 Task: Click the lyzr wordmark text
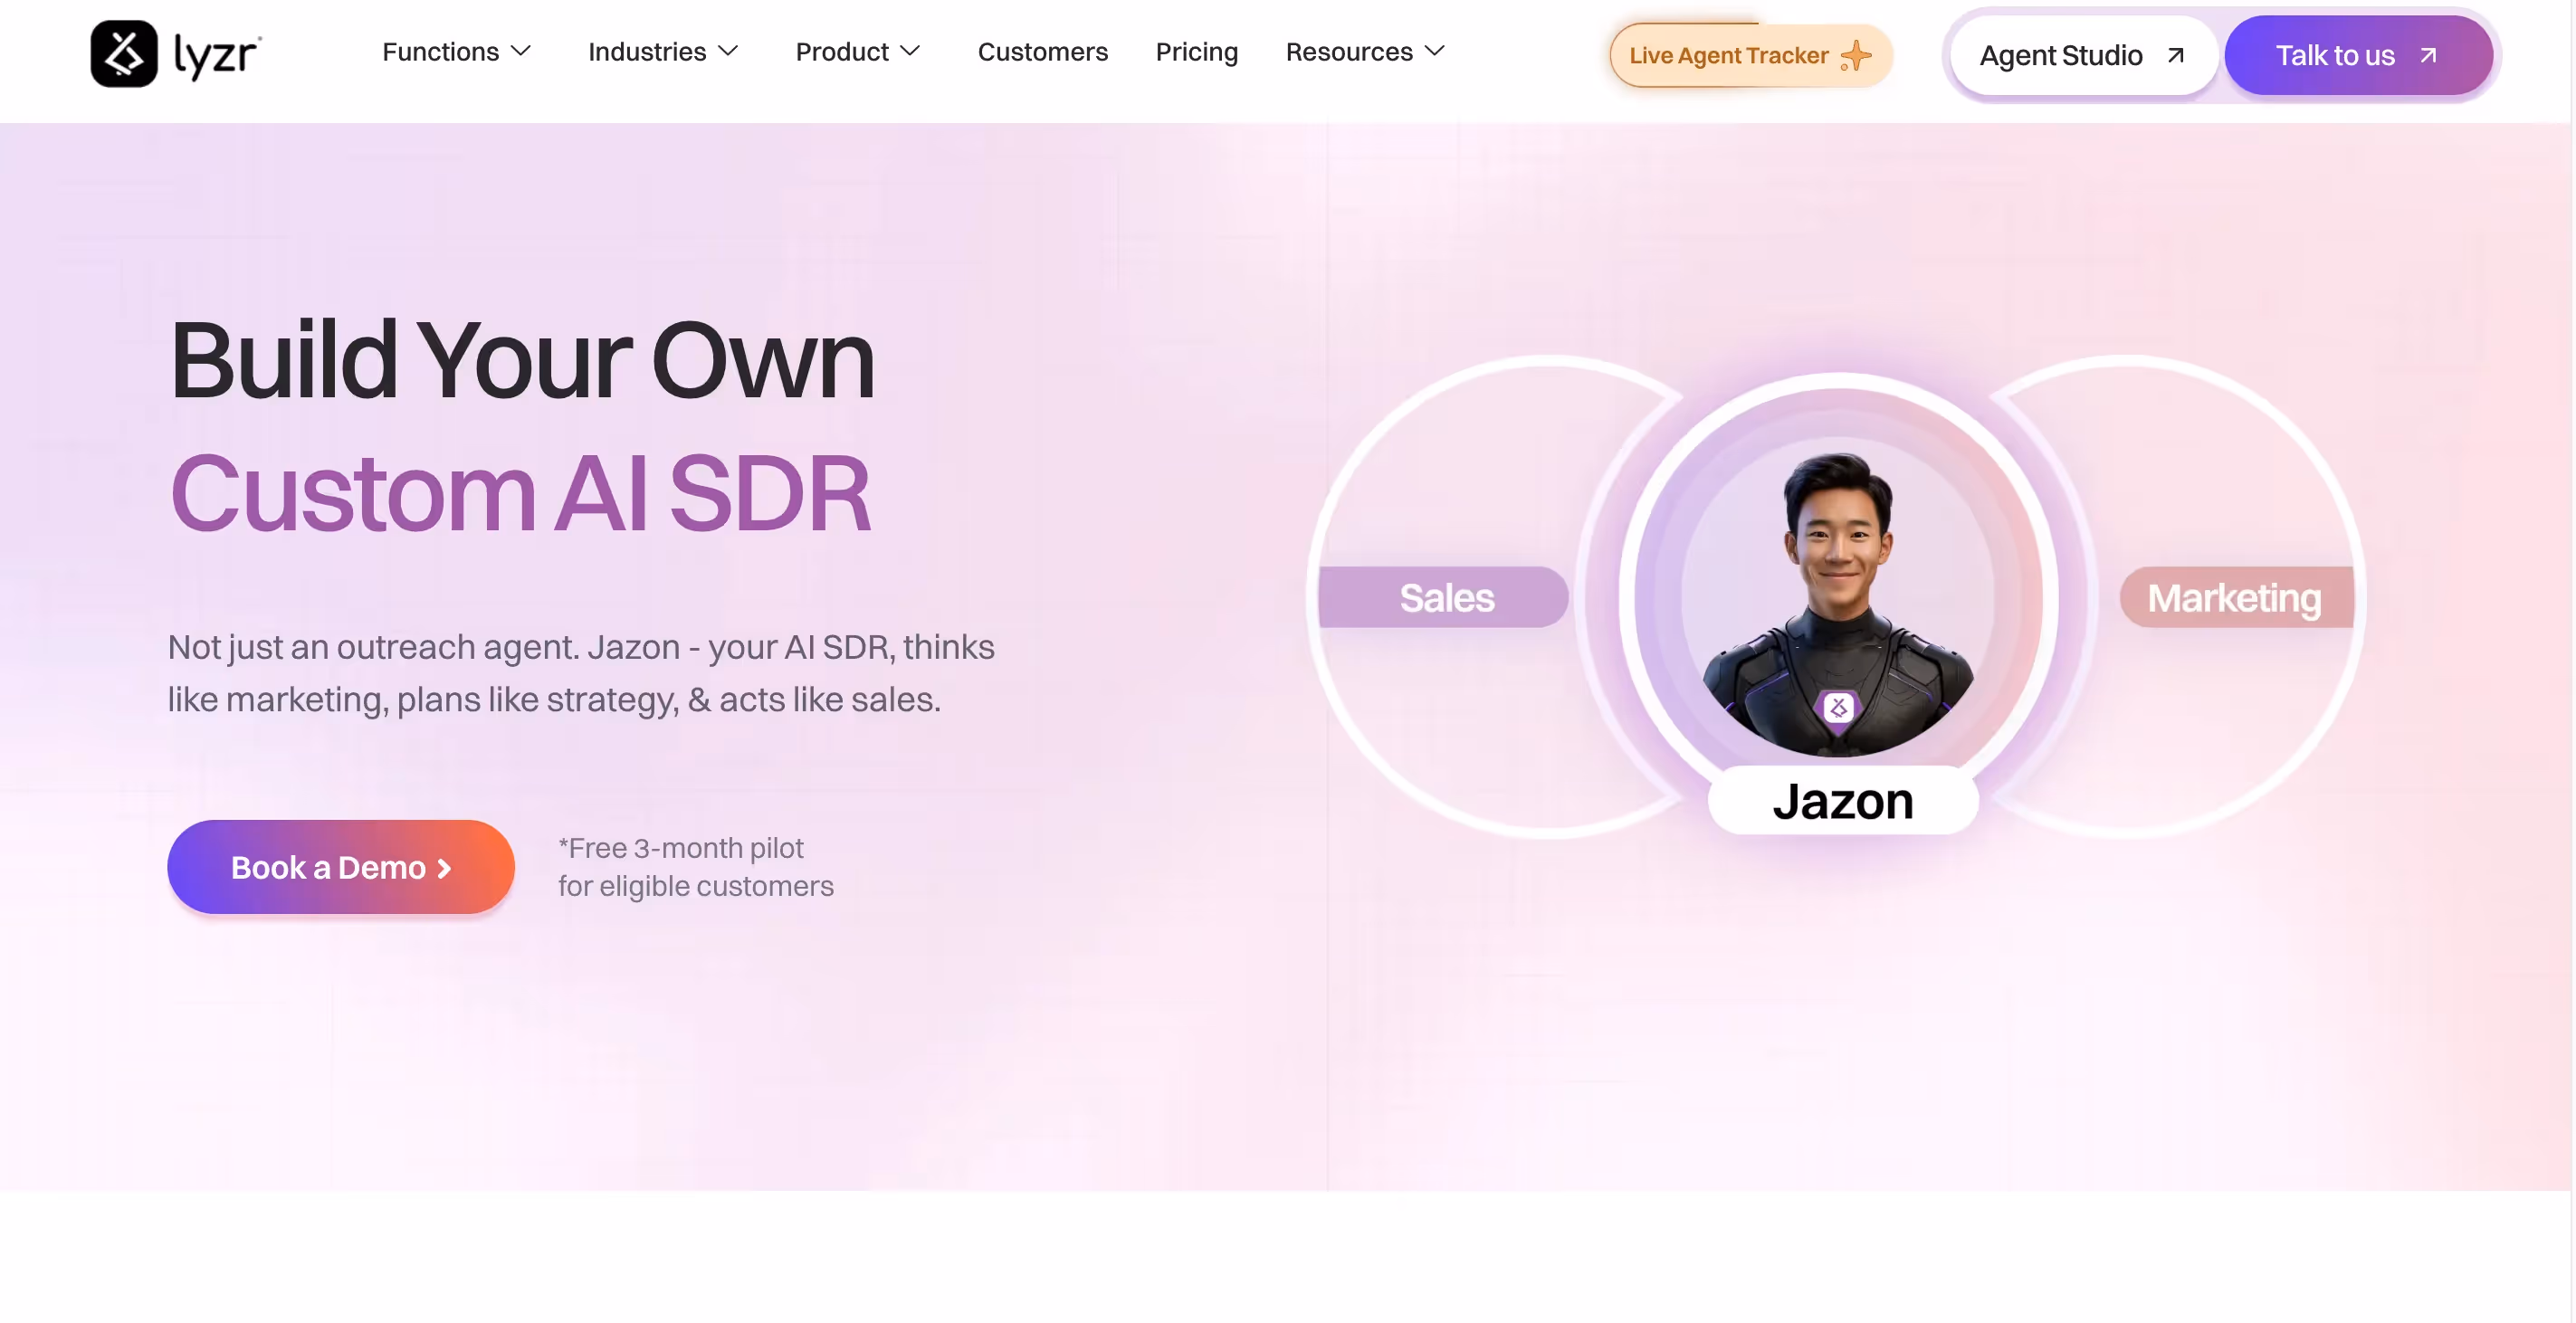click(x=217, y=55)
